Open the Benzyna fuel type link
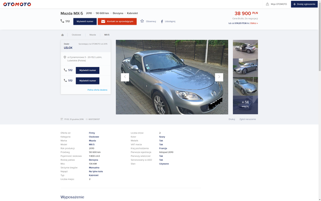This screenshot has width=321, height=201. [x=93, y=160]
